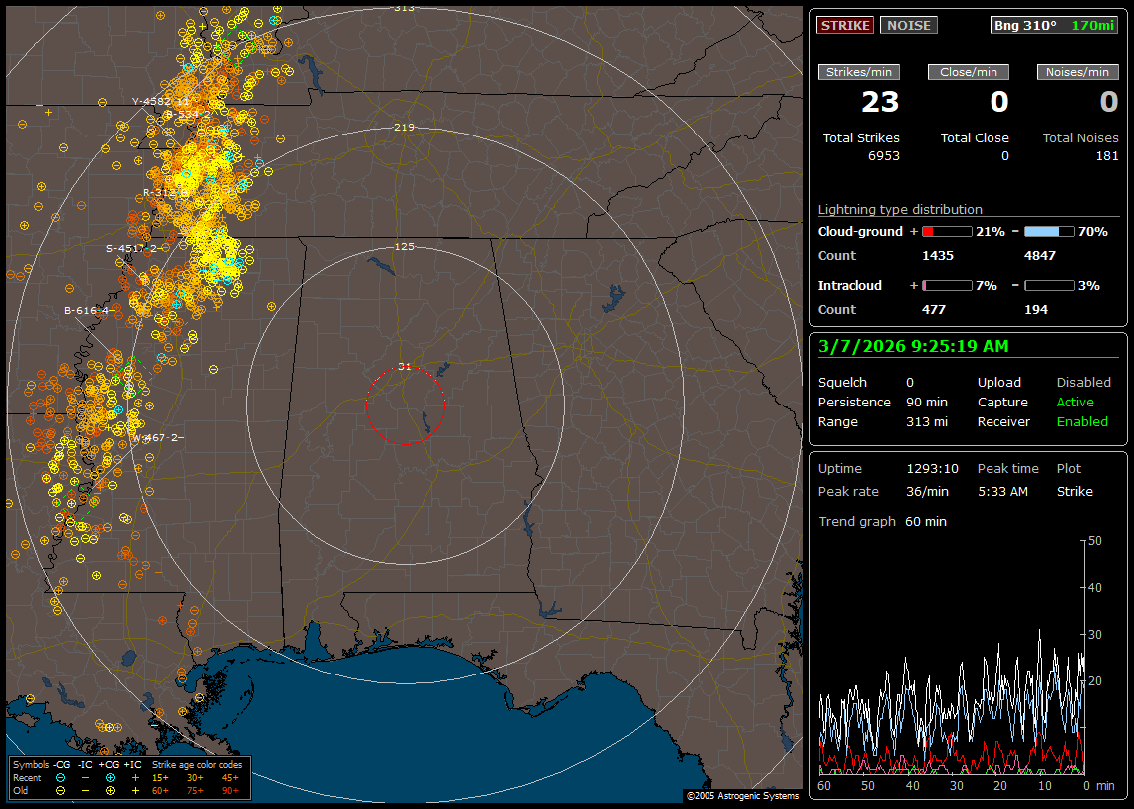1134x809 pixels.
Task: Click the negative Cloud-ground blue percentage bar
Action: click(1049, 231)
